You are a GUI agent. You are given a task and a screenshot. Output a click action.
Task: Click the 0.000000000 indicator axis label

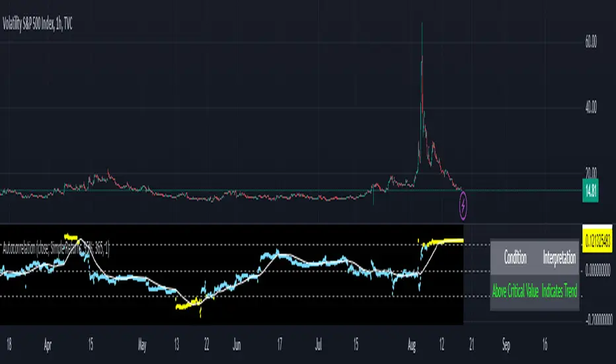pos(597,270)
